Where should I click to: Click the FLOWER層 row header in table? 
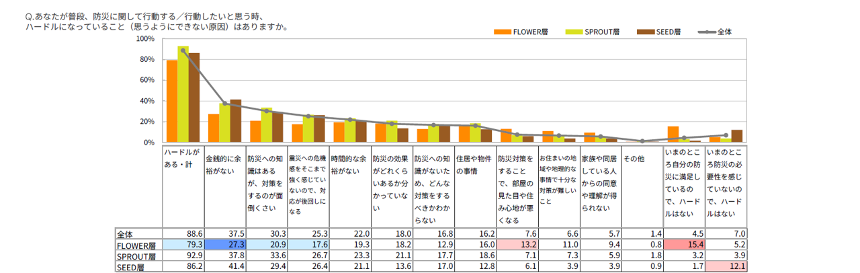pyautogui.click(x=138, y=245)
